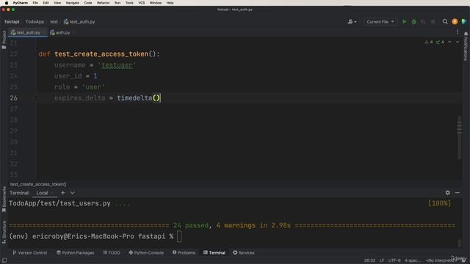Viewport: 470px width, 264px height.
Task: Go to next highlighted error arrow
Action: 458,42
